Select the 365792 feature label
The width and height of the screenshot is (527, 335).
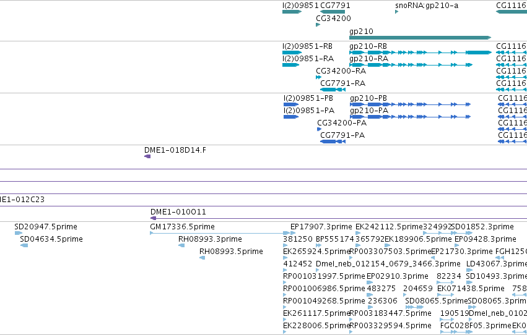tap(370, 239)
